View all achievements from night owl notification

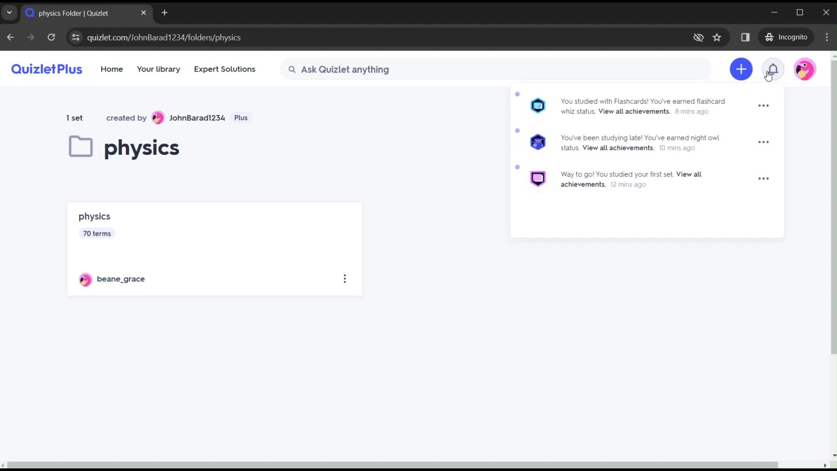point(618,148)
